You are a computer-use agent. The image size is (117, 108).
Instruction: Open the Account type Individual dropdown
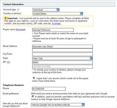[46, 10]
